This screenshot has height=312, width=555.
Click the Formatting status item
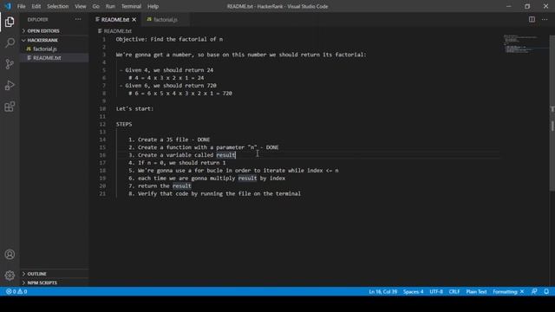508,291
